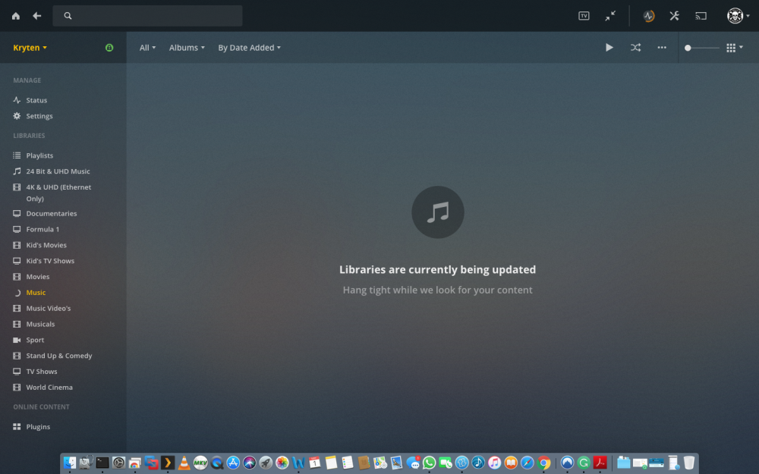
Task: Click the Settings gear icon in sidebar
Action: (x=17, y=116)
